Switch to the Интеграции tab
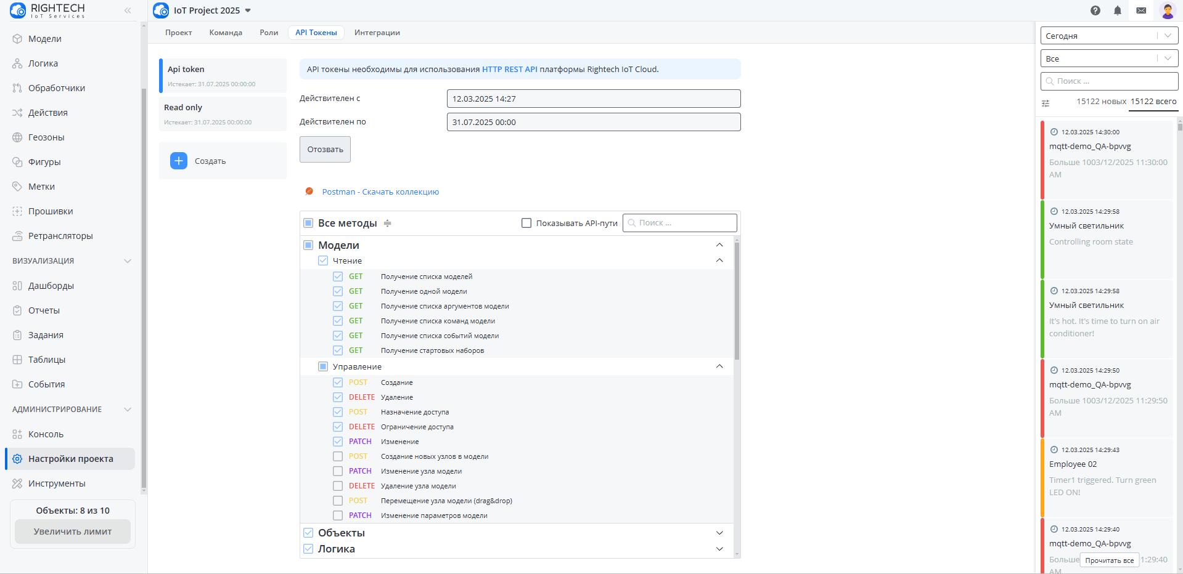Screen dimensions: 1183x574 [377, 33]
